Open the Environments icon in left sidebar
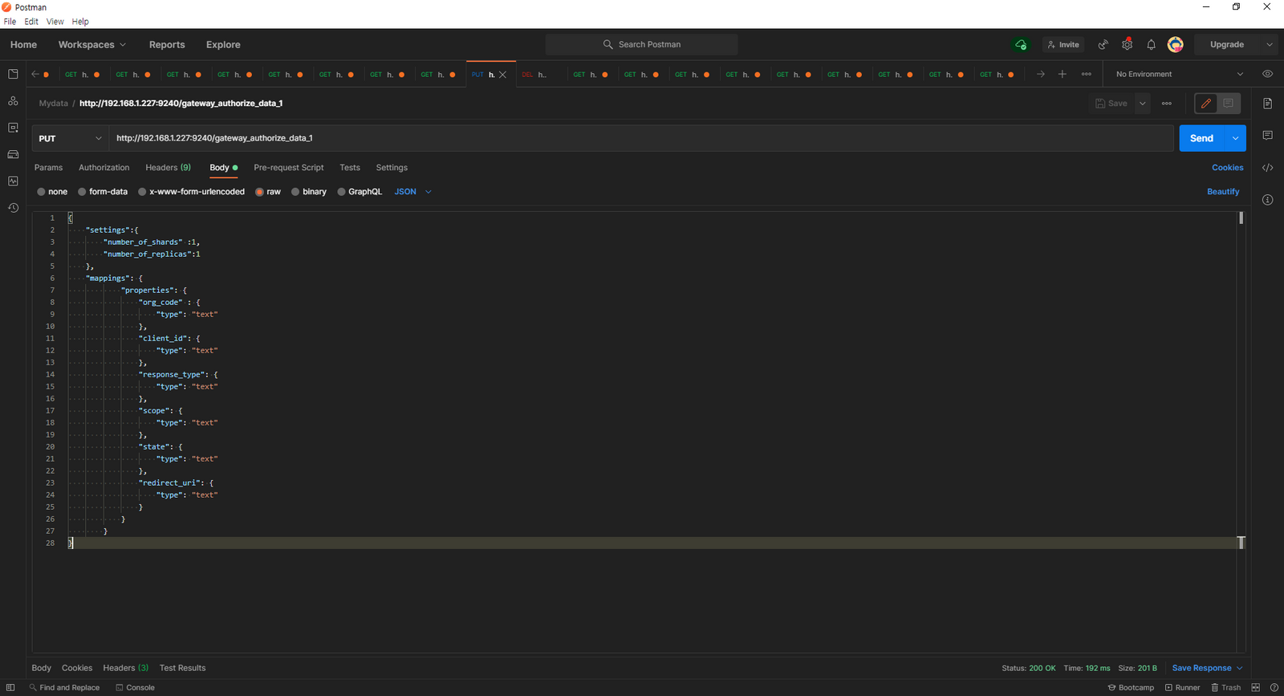1284x696 pixels. point(13,128)
